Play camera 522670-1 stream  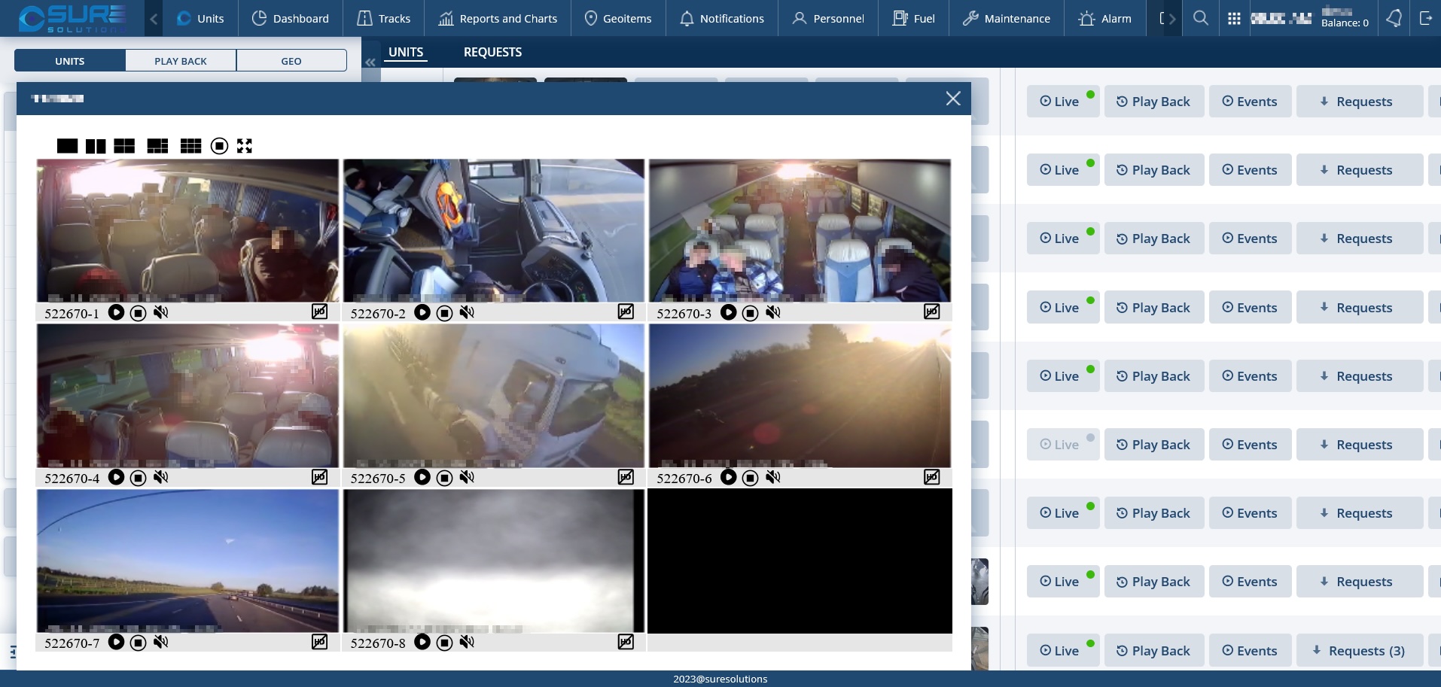[116, 312]
